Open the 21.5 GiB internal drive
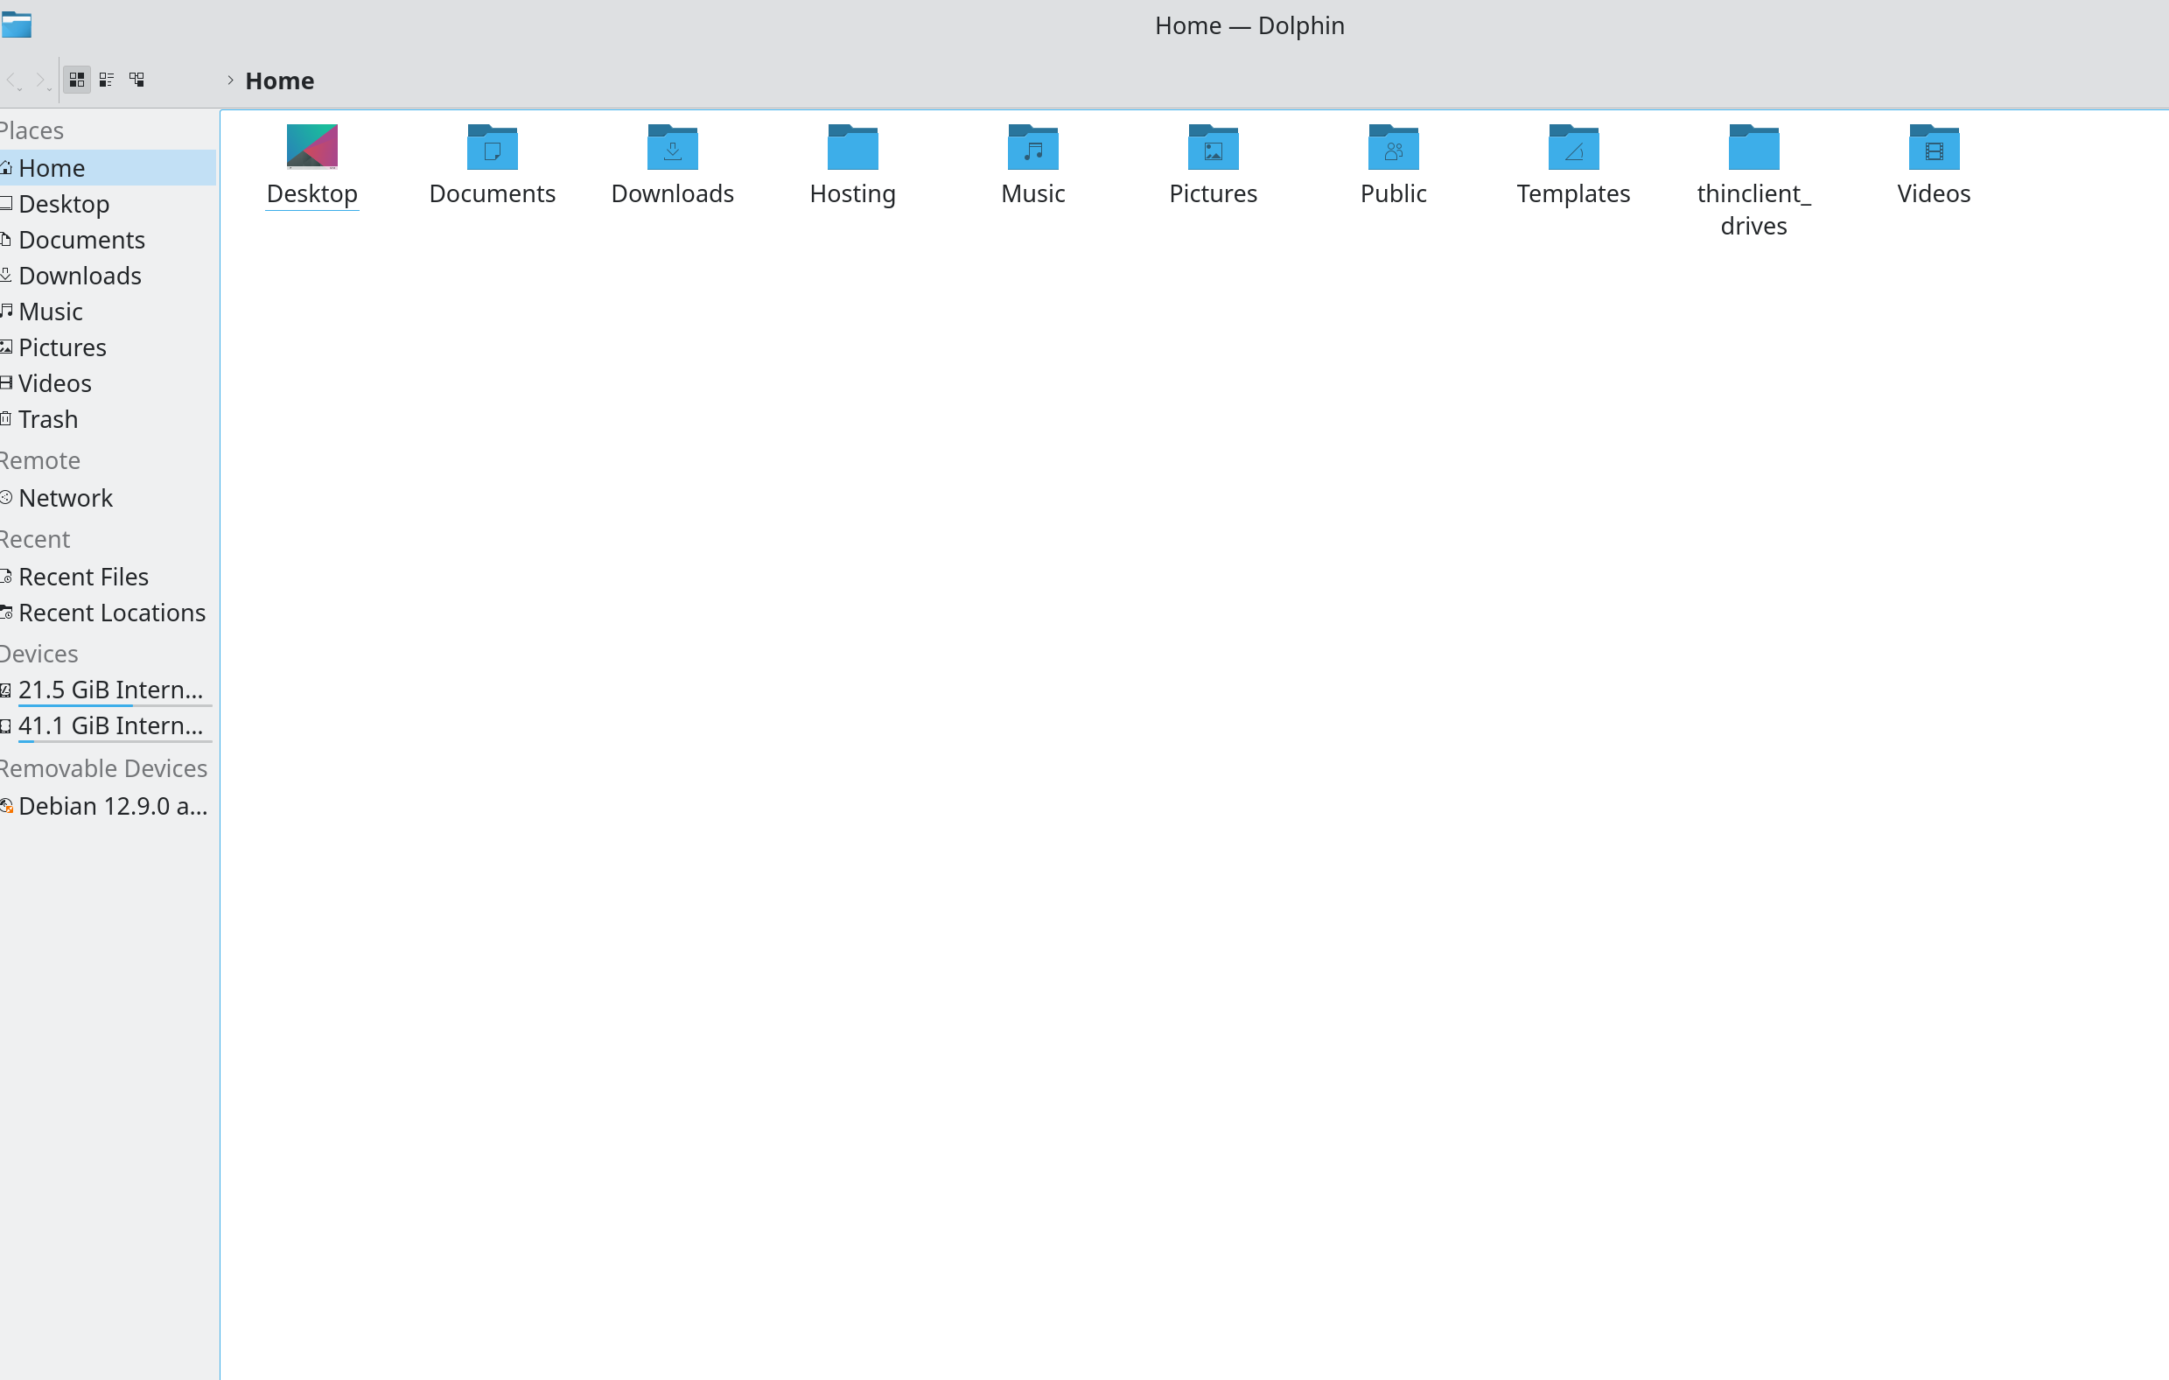2169x1380 pixels. pyautogui.click(x=108, y=690)
